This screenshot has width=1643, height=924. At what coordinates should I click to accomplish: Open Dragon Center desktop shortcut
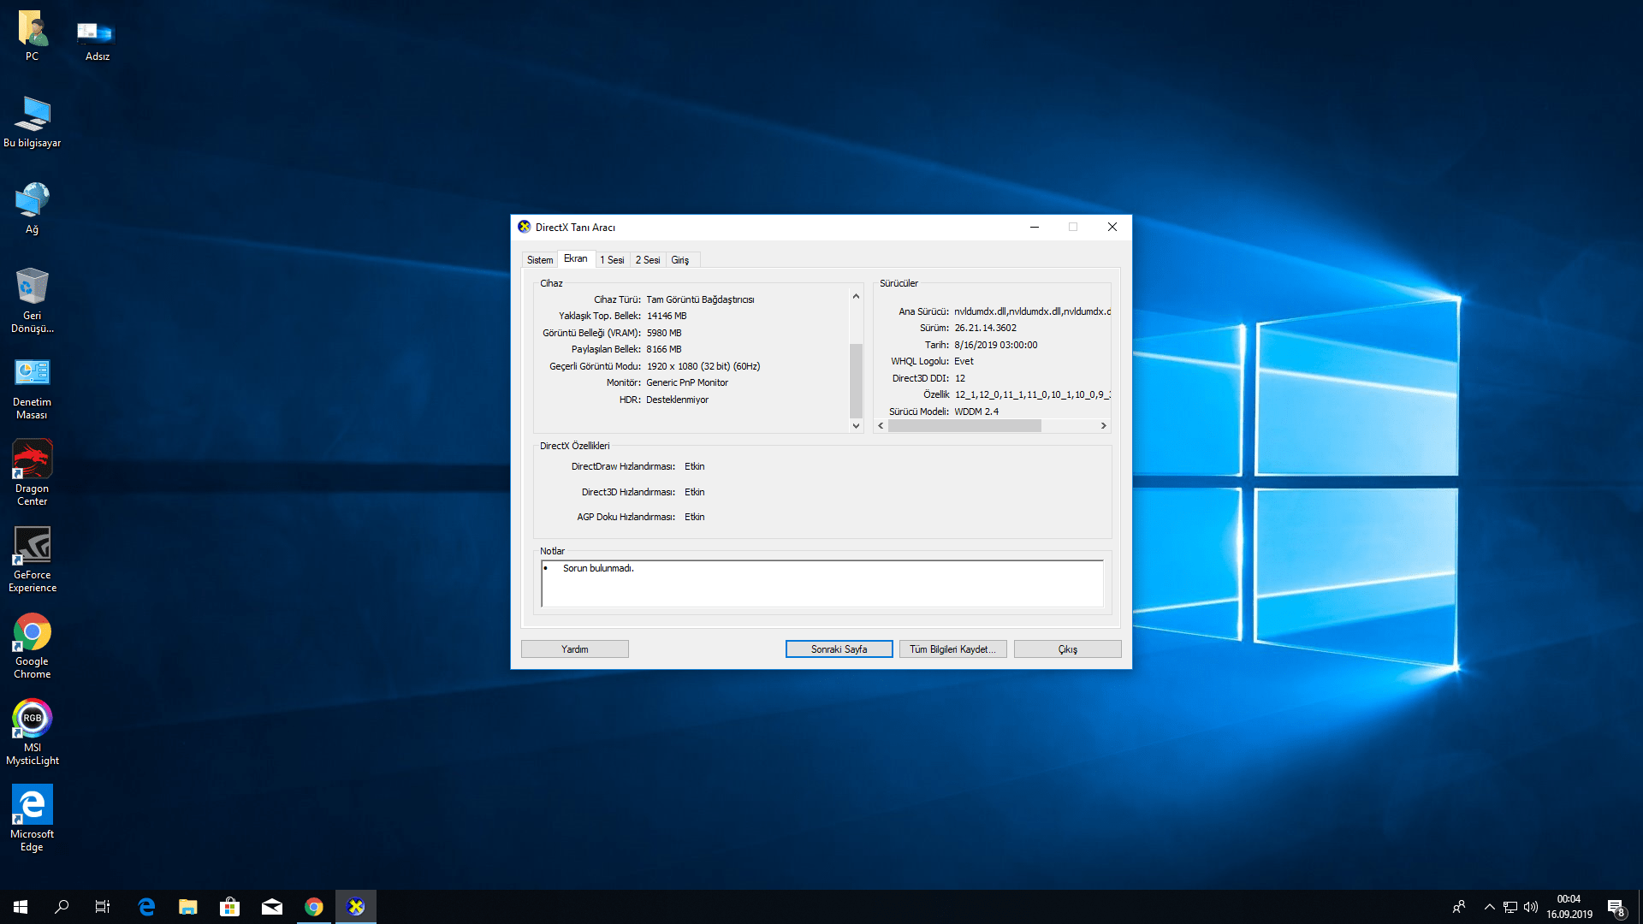32,461
